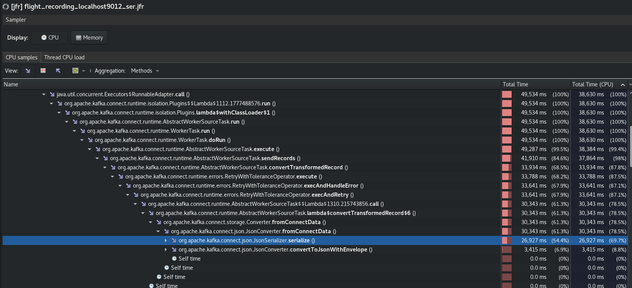This screenshot has width=632, height=288.
Task: Collapse the AbstractWorkerSourceTask.execute node
Action: [90, 149]
